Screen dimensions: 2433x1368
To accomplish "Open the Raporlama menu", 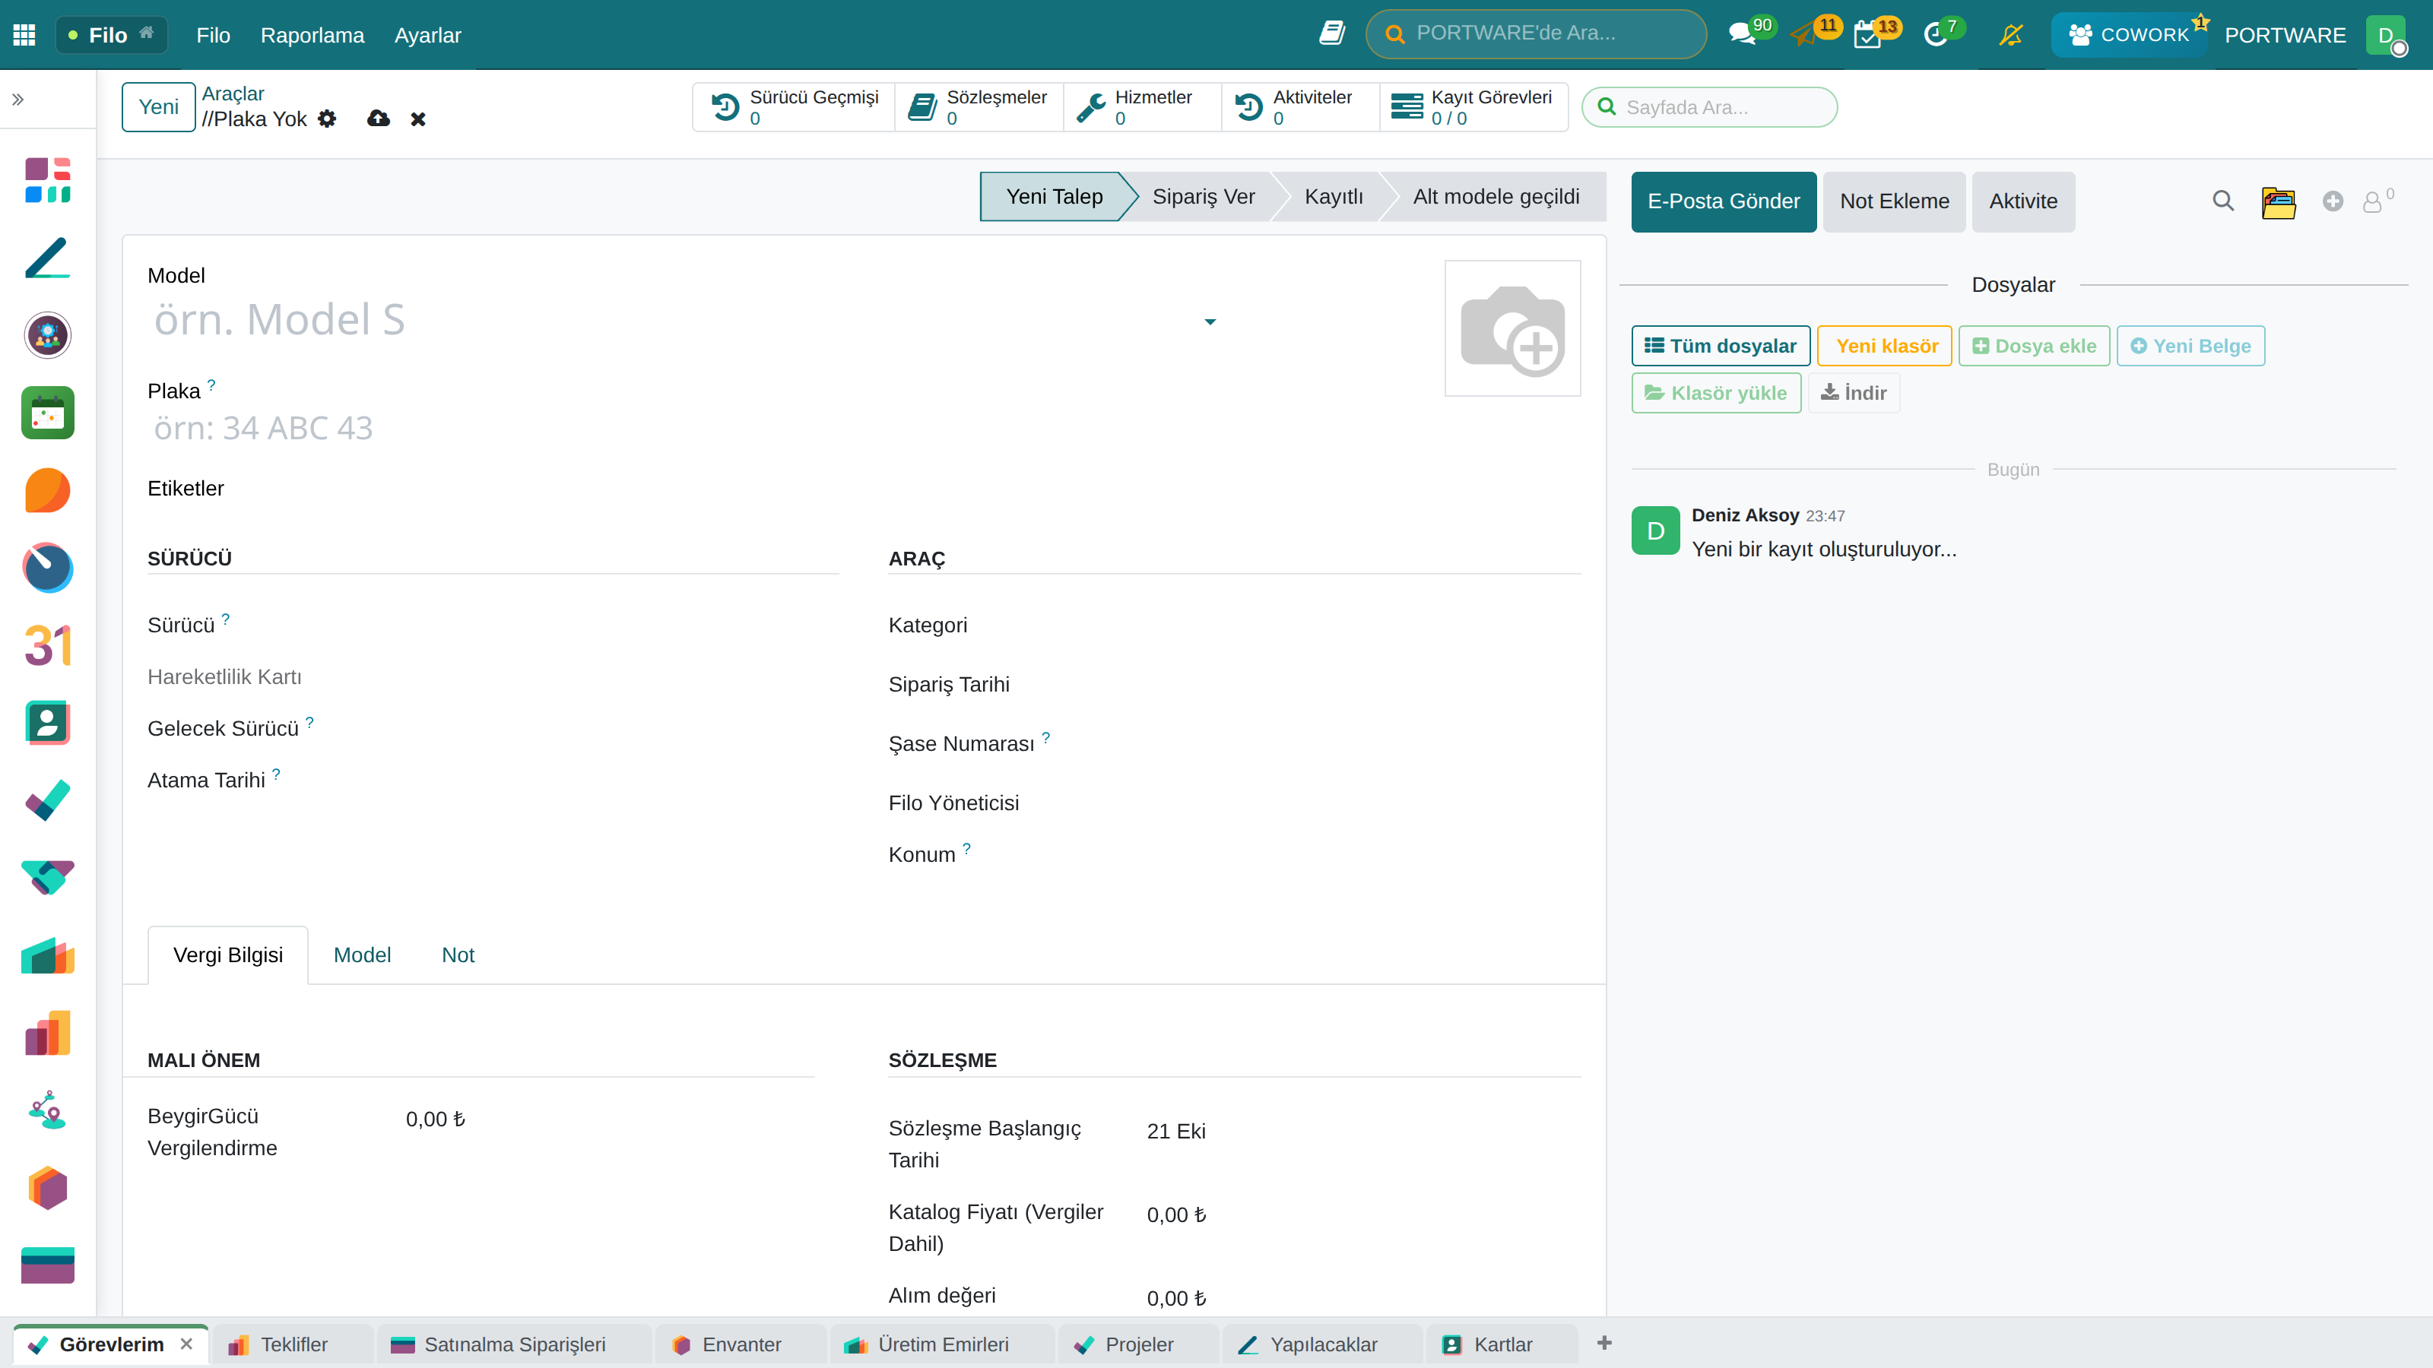I will pos(312,35).
